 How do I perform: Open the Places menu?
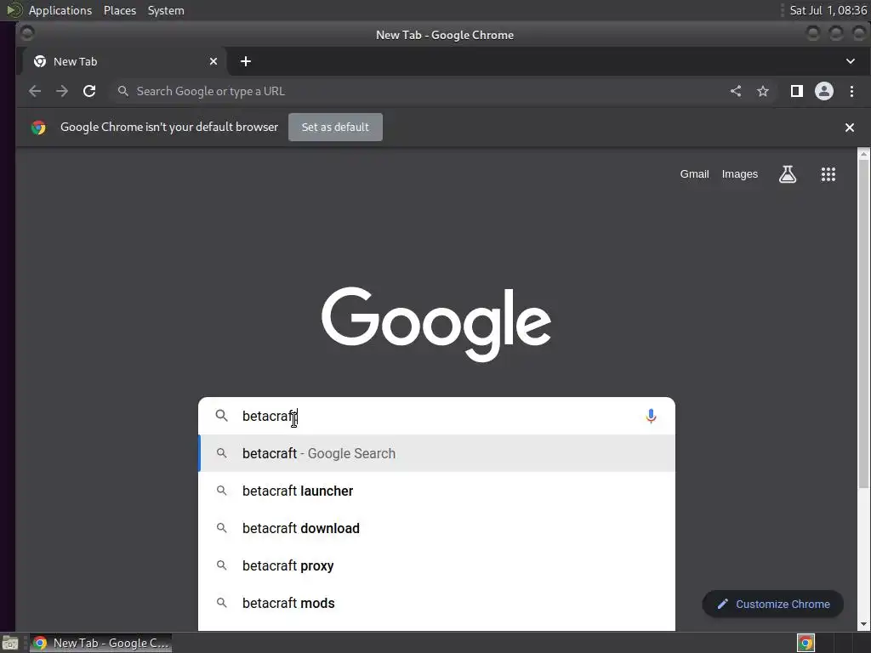tap(120, 10)
